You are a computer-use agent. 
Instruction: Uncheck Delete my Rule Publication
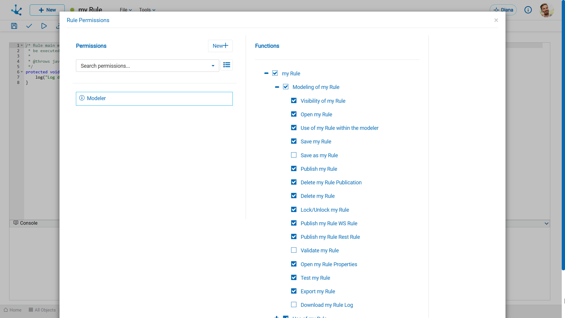click(x=294, y=182)
